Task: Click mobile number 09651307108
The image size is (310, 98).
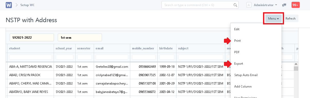Action: pos(147,83)
